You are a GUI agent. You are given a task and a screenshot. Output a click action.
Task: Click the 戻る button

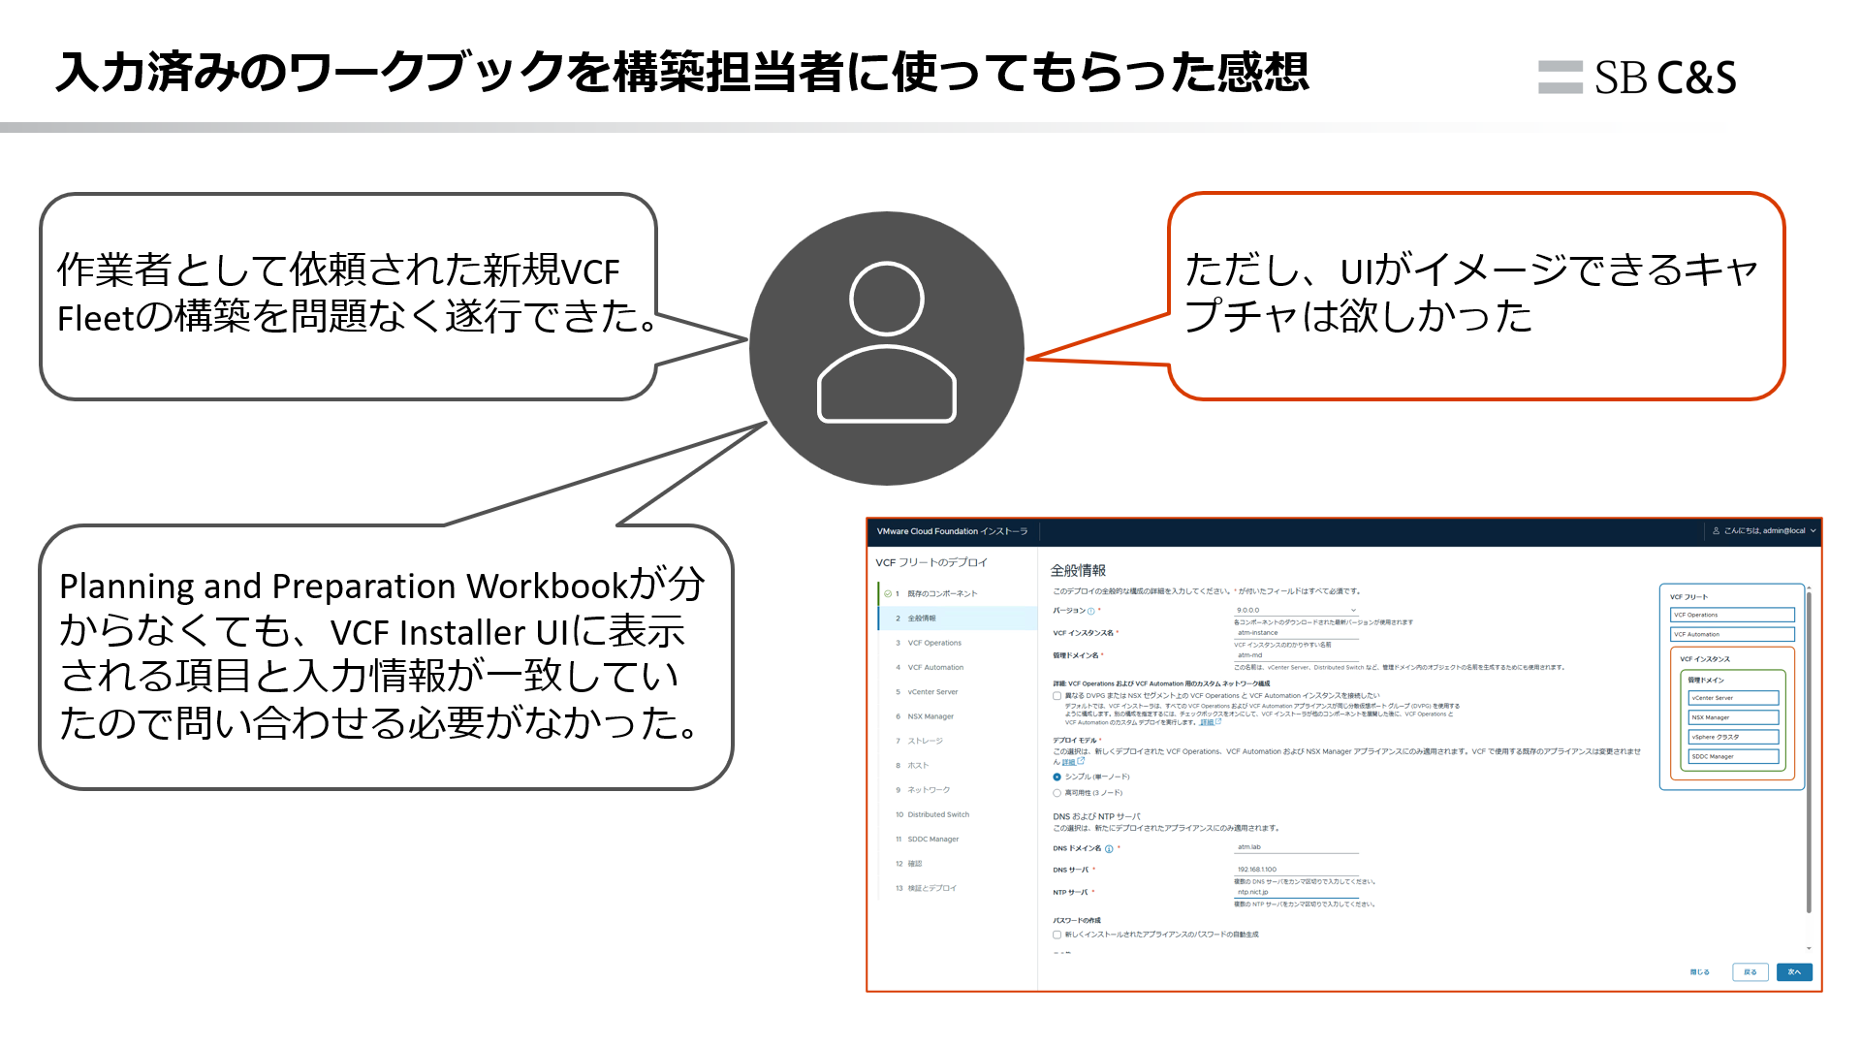1751,972
